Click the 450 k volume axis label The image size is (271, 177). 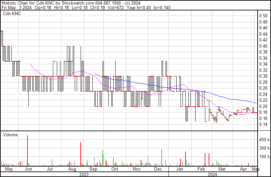(x=264, y=140)
